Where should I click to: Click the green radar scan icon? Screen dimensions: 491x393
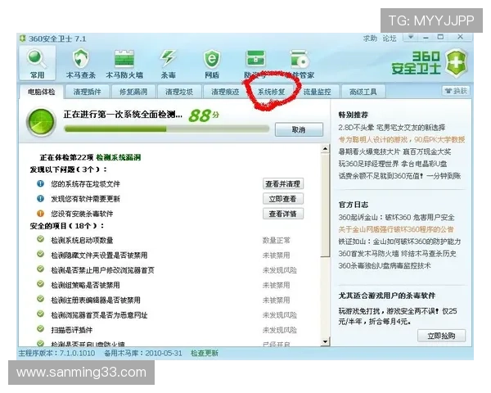(41, 122)
